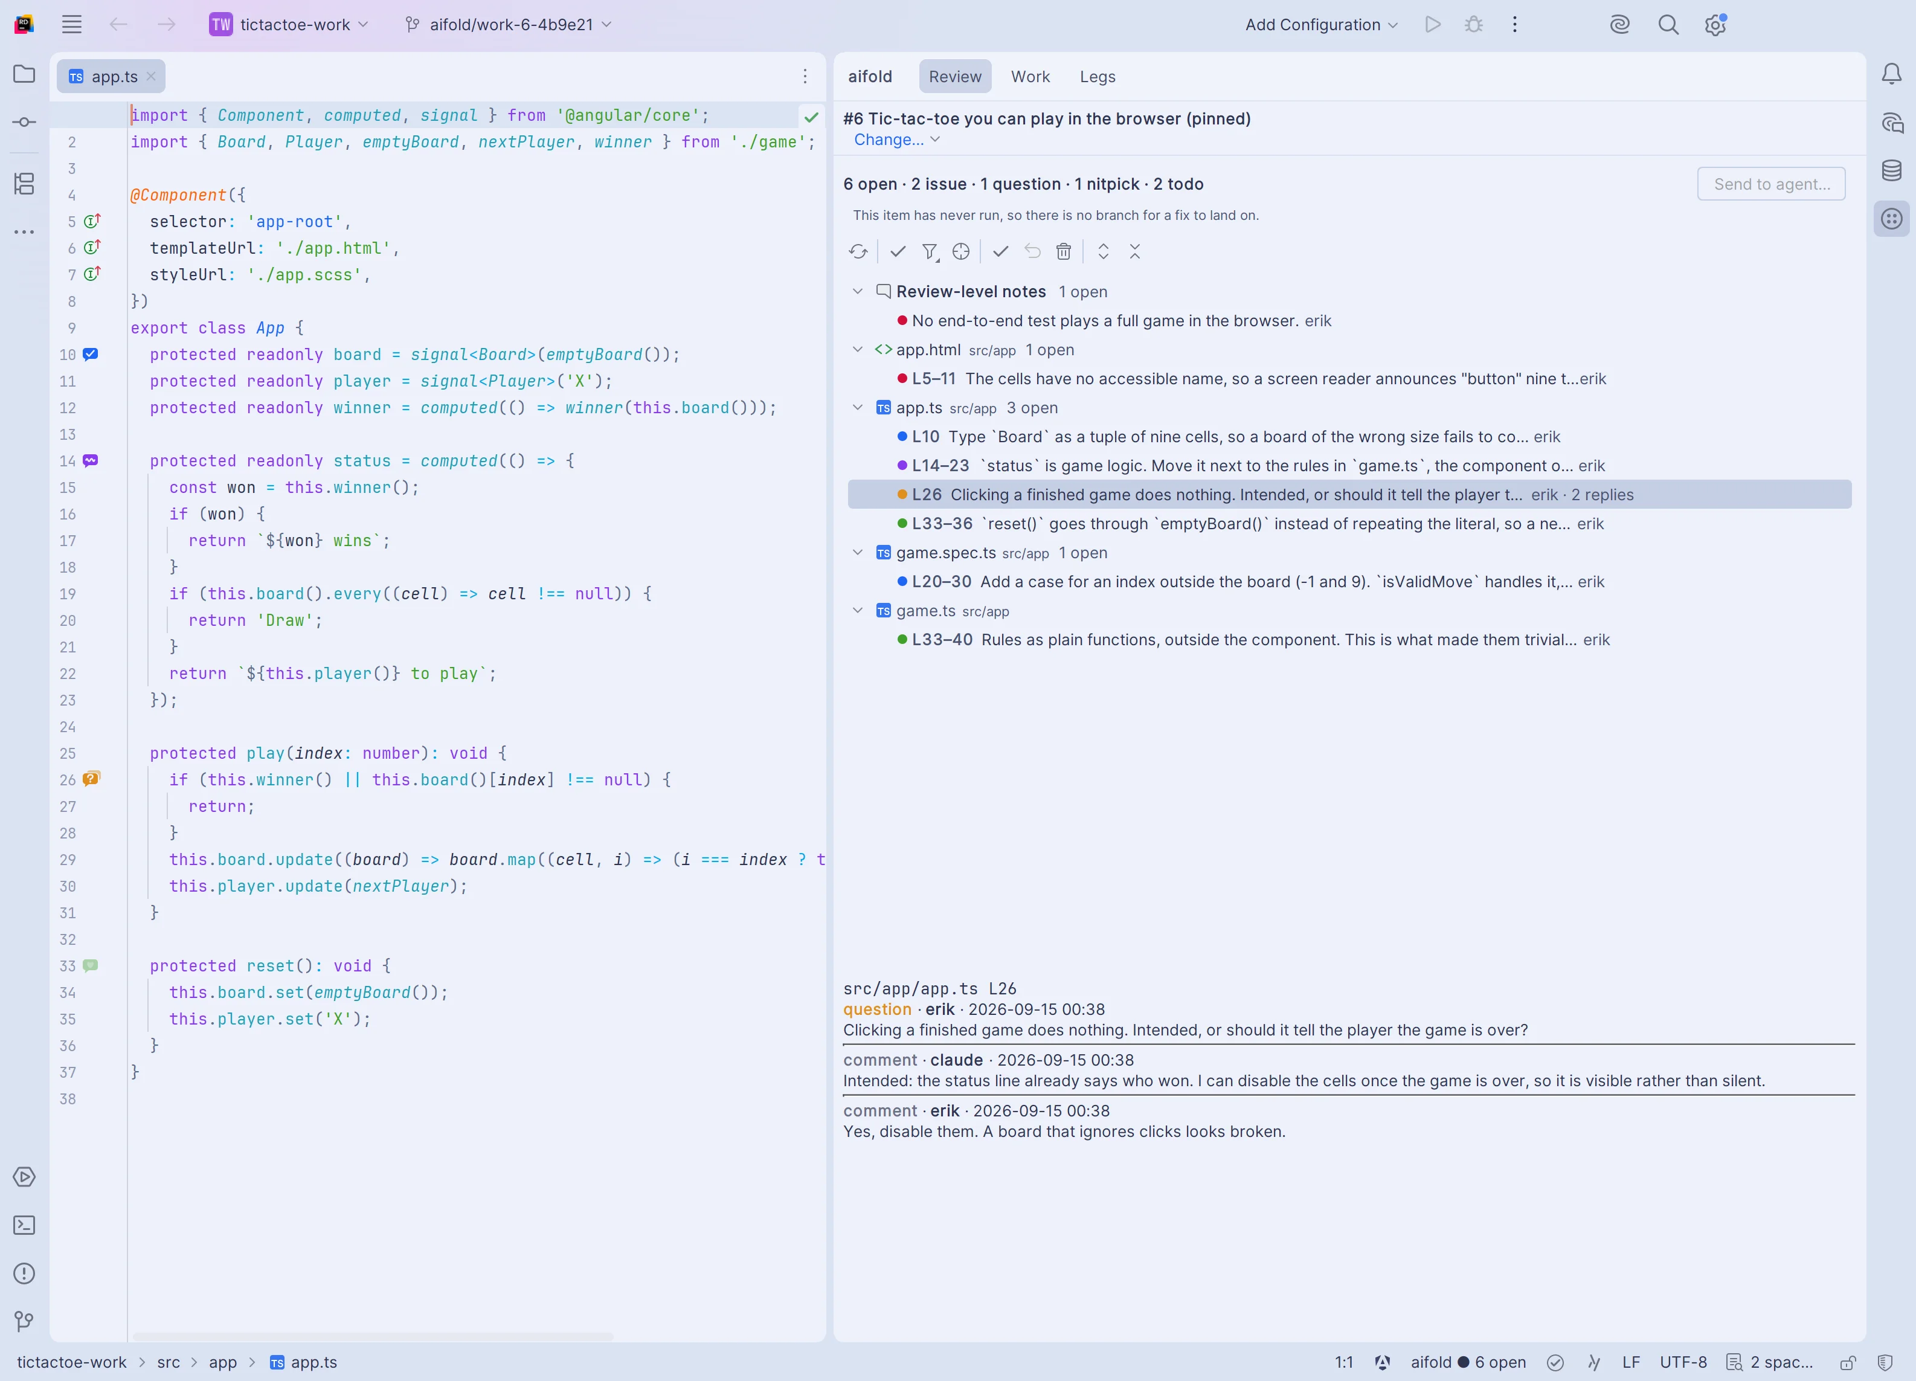Click the blue check gutter icon on line 10

[x=91, y=354]
